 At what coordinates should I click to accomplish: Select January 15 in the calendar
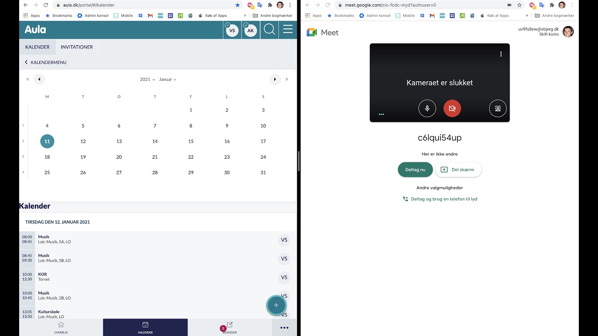[191, 141]
